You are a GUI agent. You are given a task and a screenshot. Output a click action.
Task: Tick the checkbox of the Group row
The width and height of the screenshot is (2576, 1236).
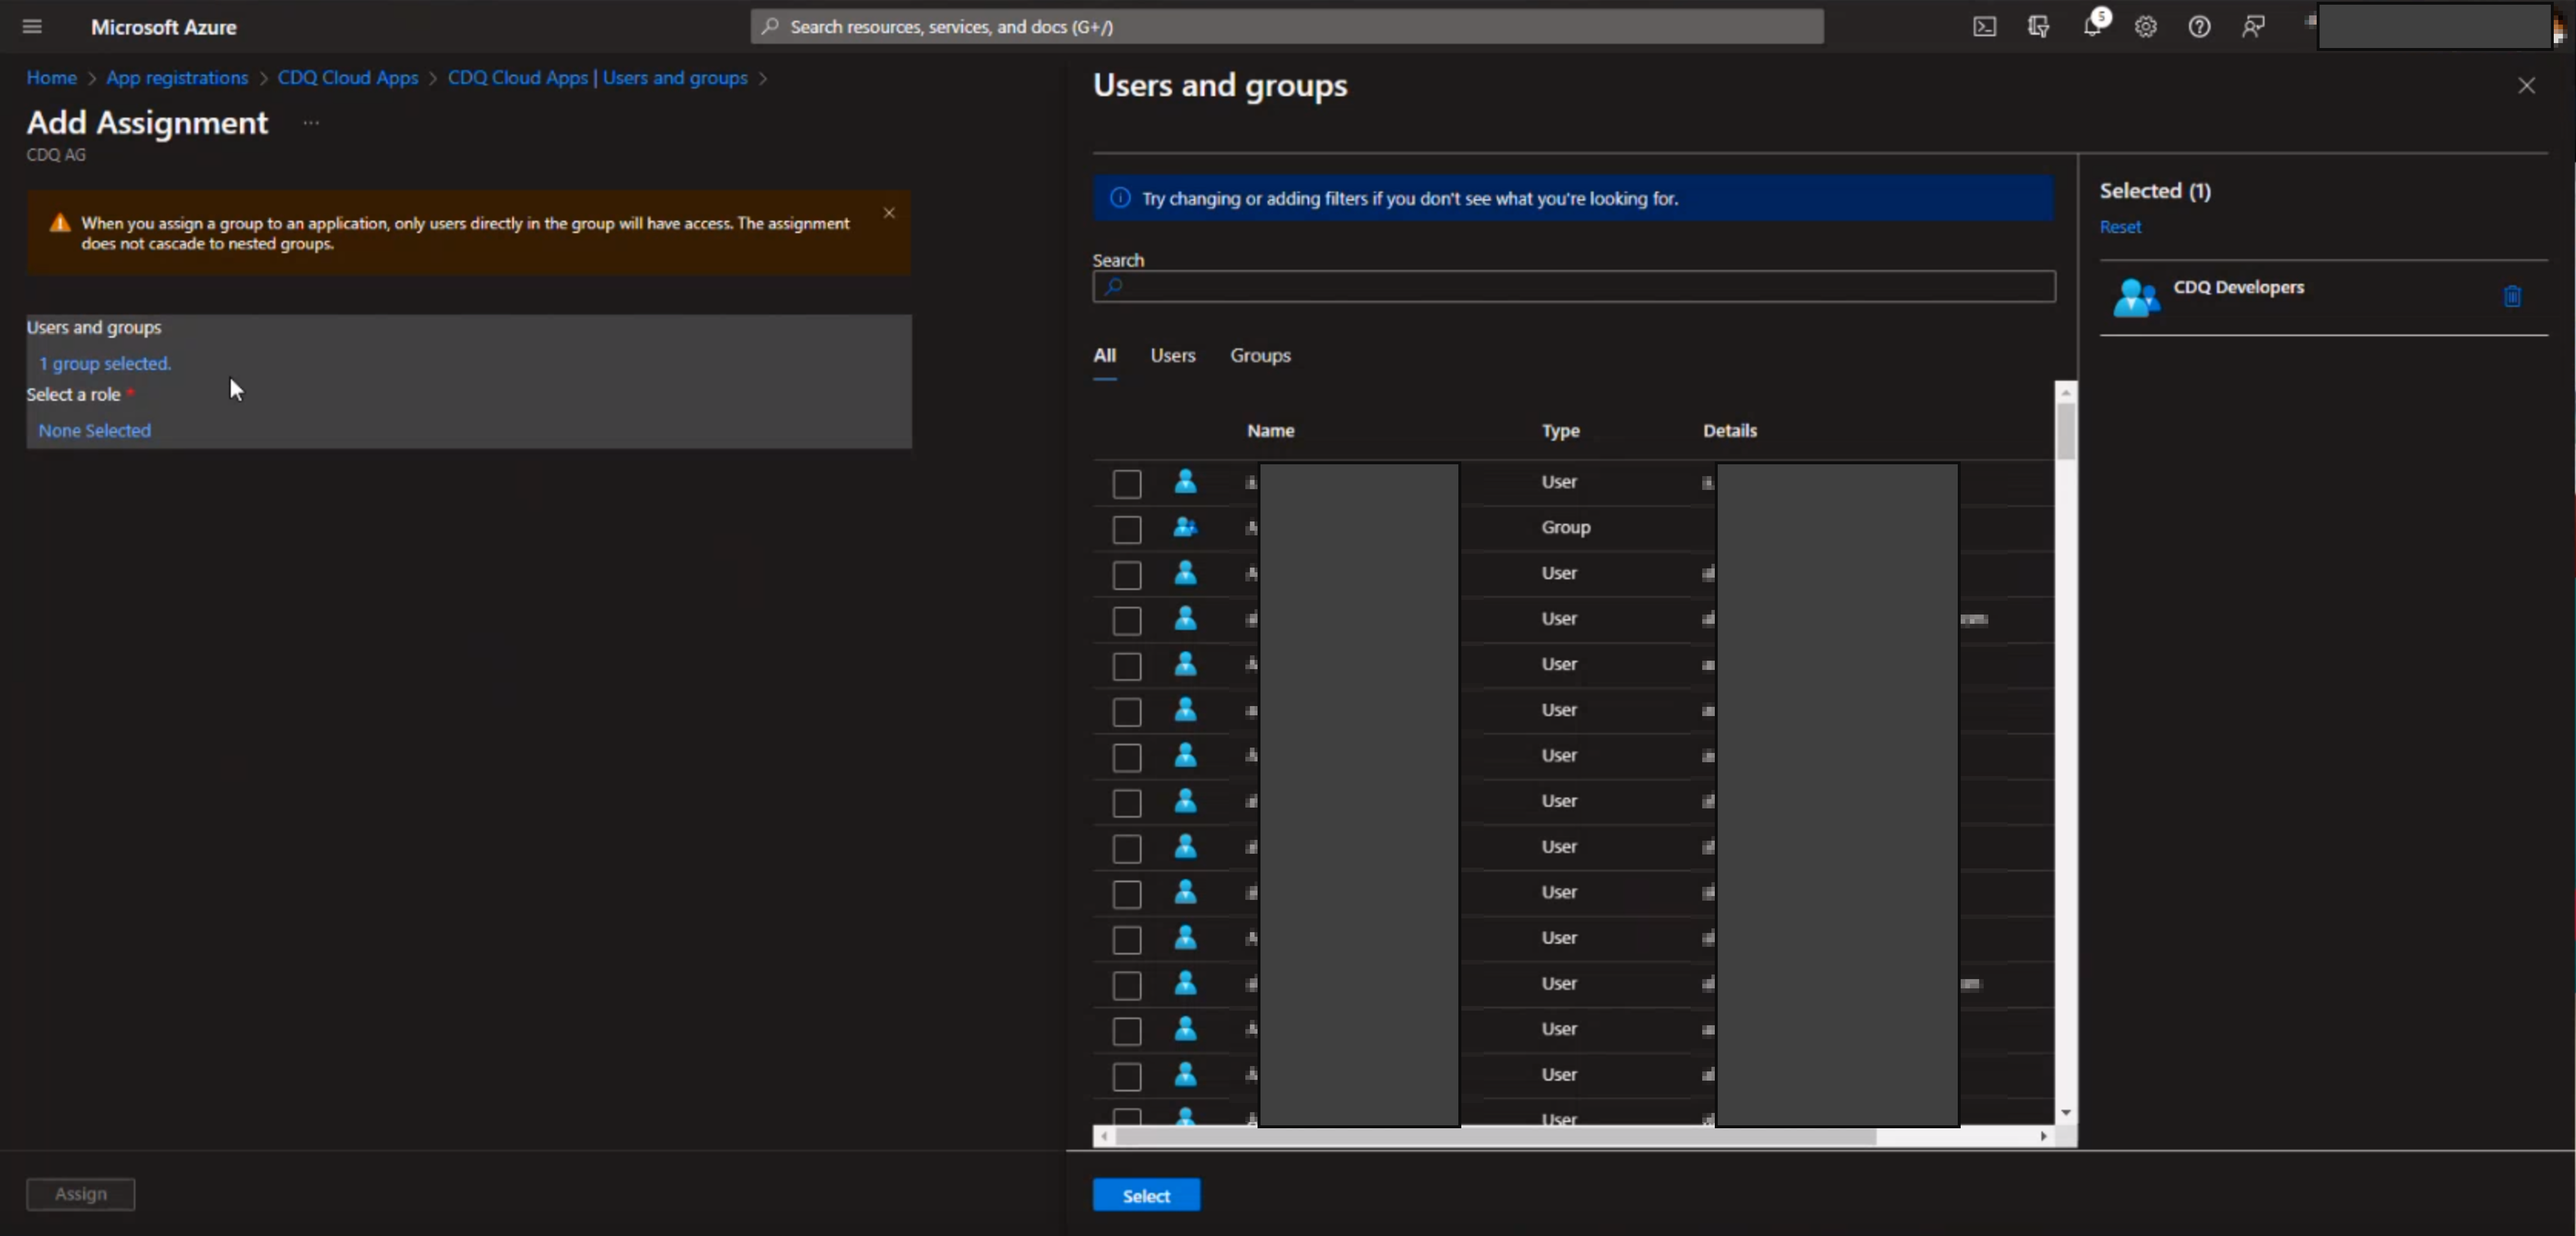(x=1127, y=529)
